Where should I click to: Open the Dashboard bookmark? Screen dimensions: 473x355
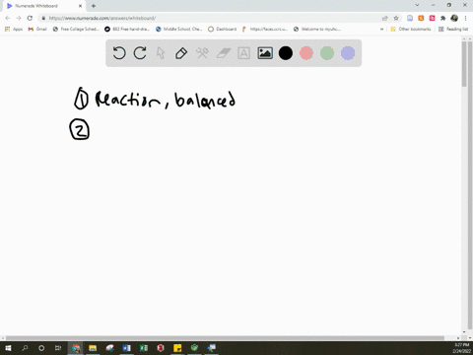click(x=223, y=29)
